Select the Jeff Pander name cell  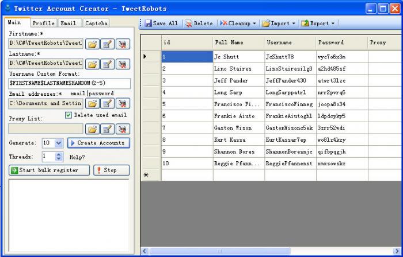239,81
